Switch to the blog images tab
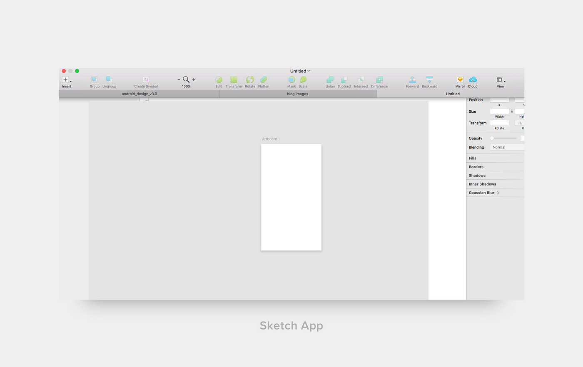The image size is (583, 367). pos(298,94)
